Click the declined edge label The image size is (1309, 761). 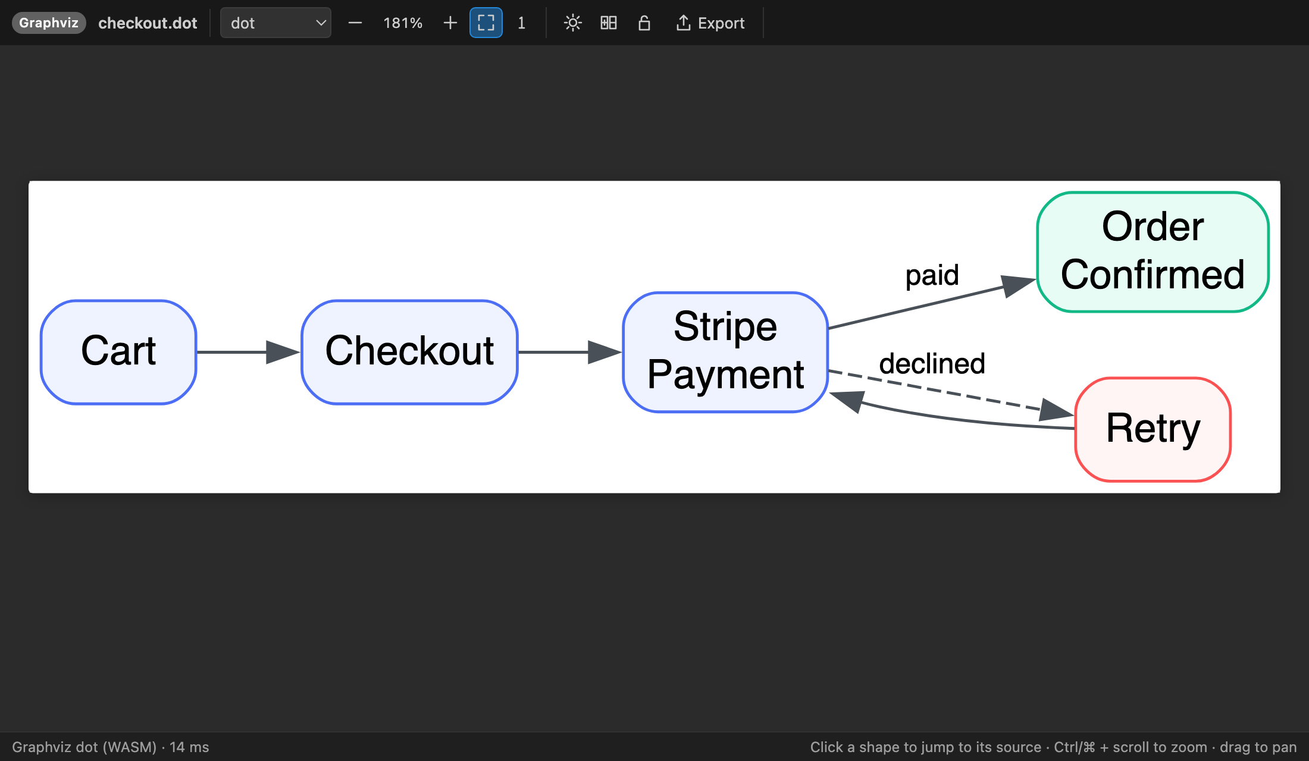click(x=932, y=363)
